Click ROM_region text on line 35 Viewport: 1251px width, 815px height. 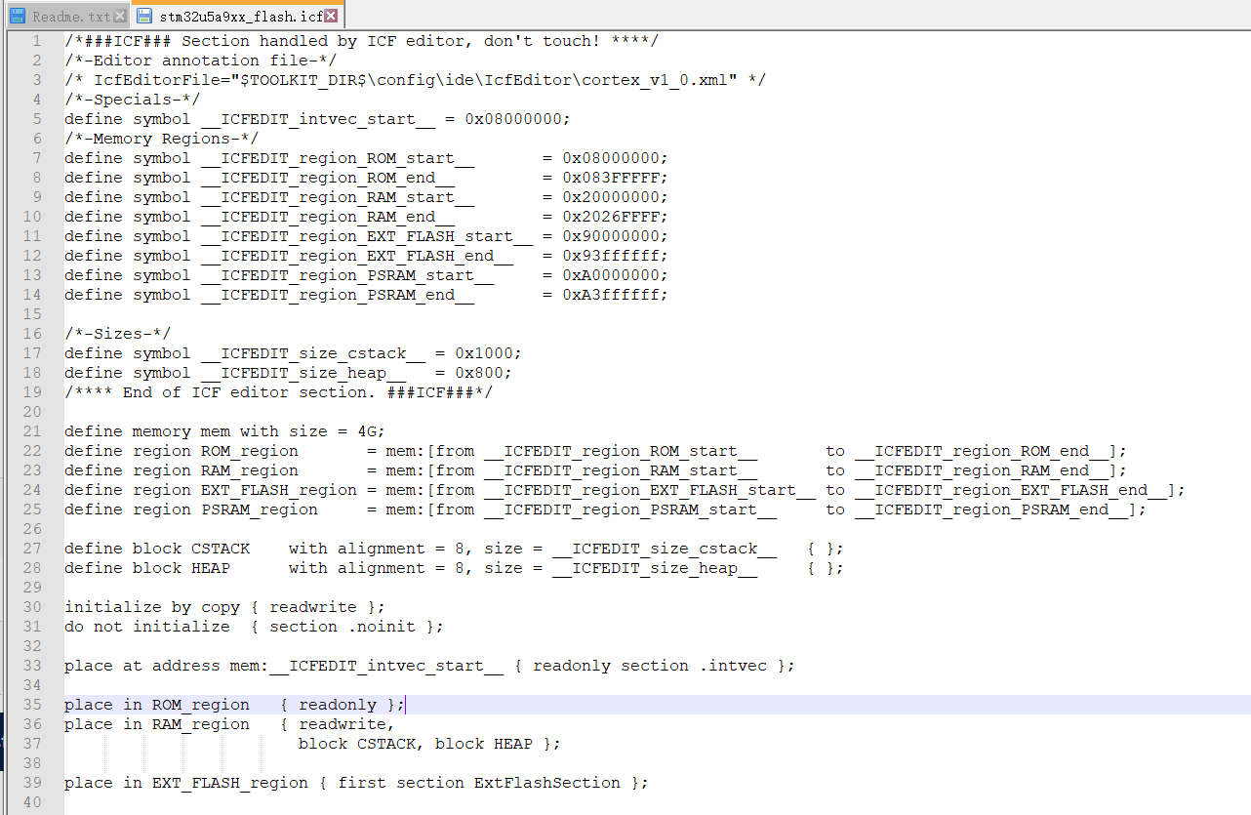click(199, 704)
